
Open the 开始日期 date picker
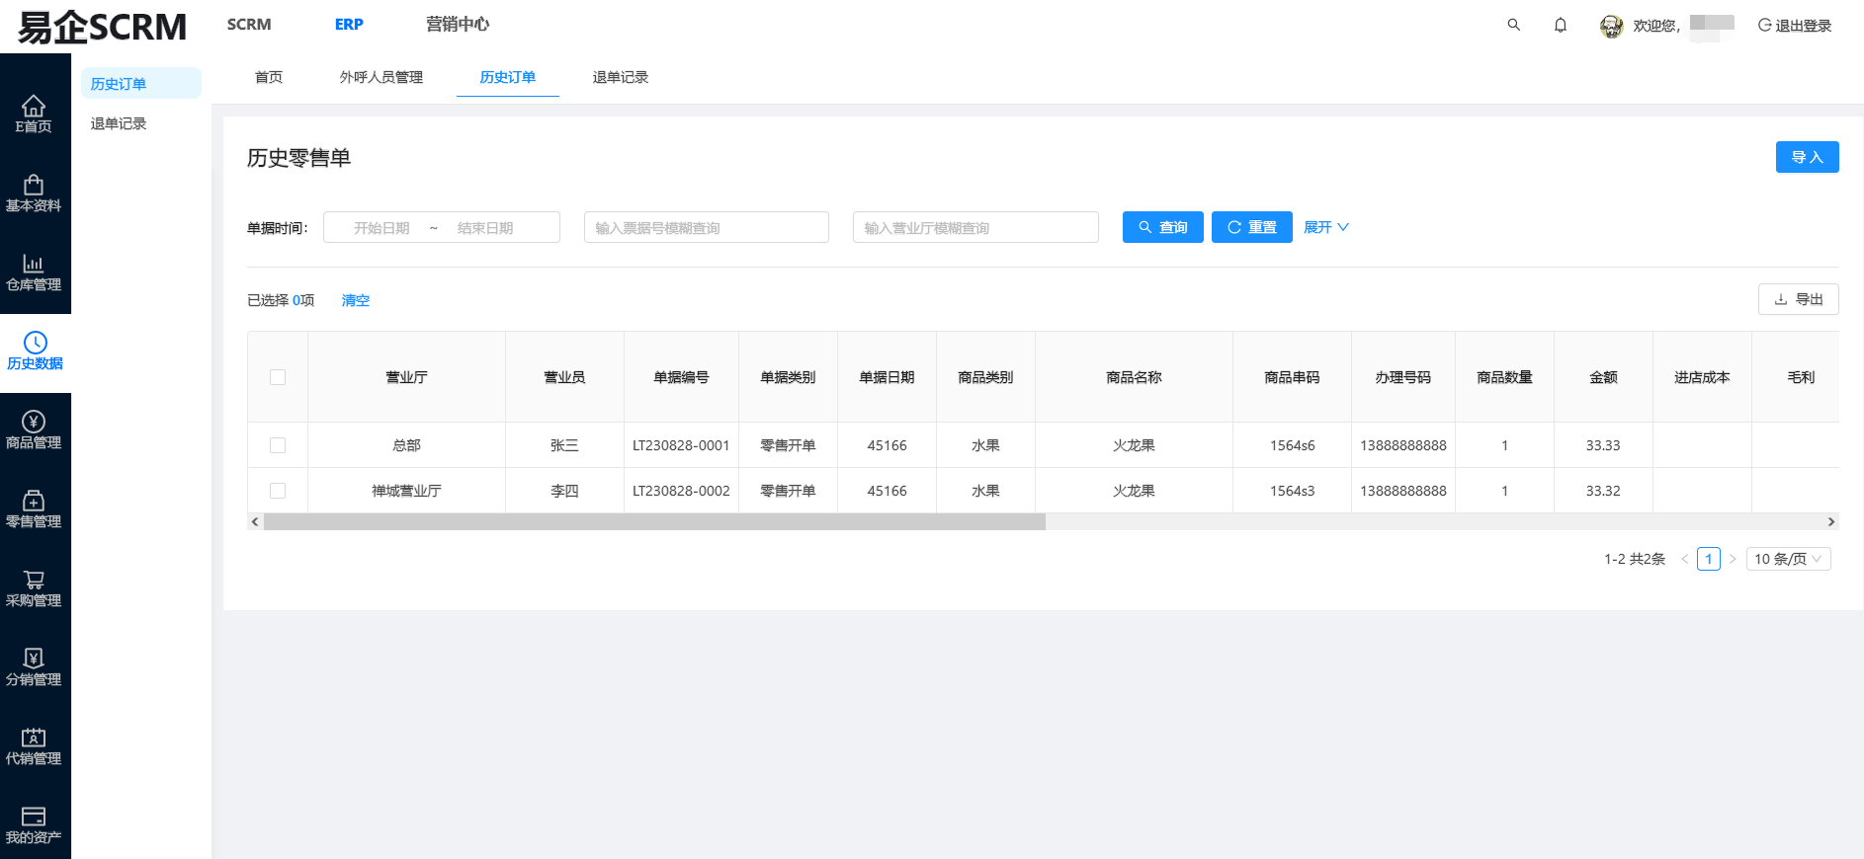click(x=381, y=228)
